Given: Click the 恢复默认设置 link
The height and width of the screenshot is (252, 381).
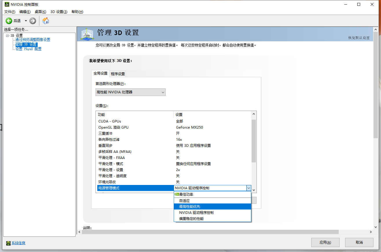Looking at the screenshot, I should pos(359,38).
